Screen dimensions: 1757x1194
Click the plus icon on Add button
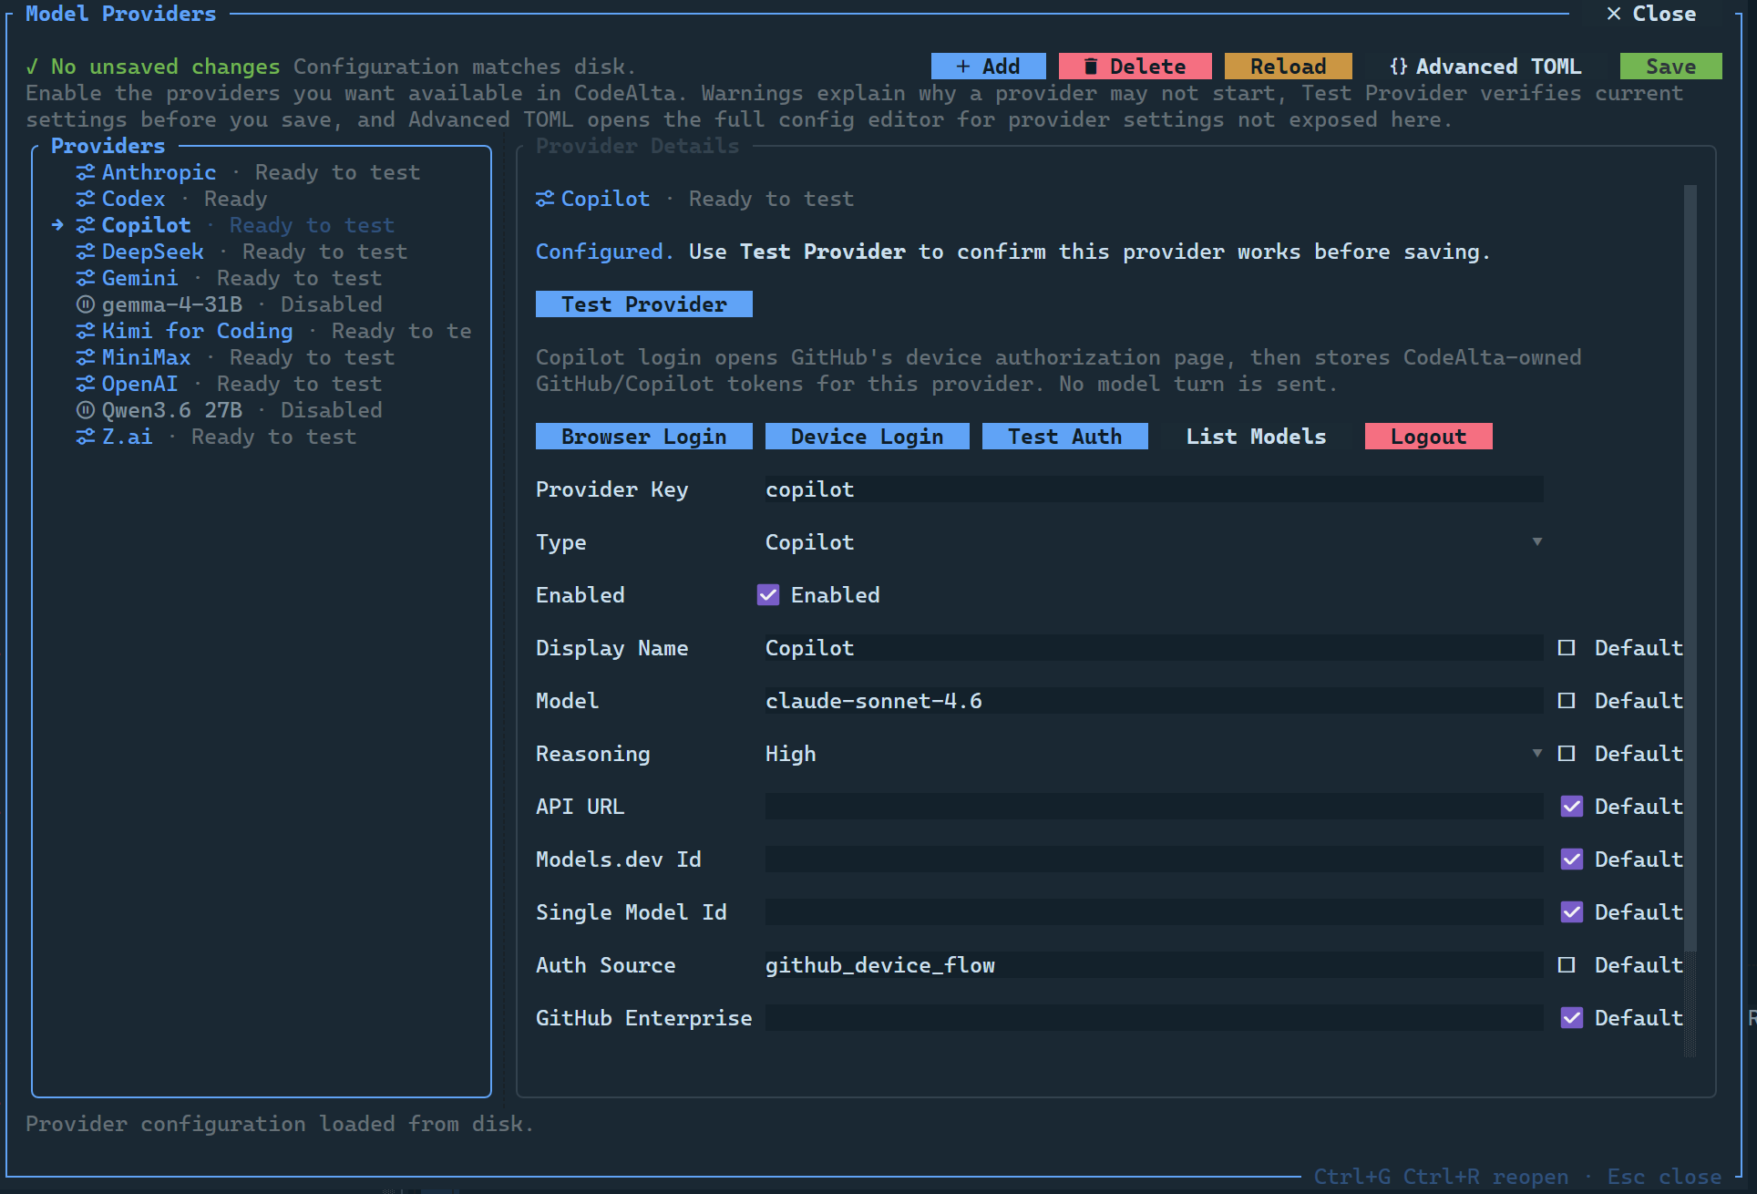(x=962, y=67)
